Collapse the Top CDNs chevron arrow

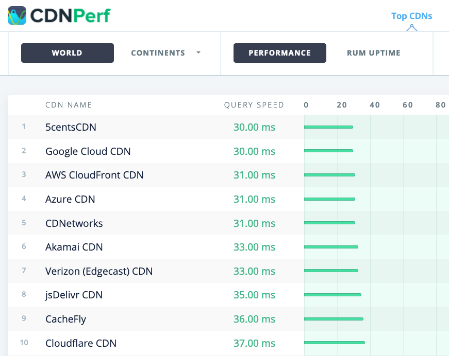[411, 27]
